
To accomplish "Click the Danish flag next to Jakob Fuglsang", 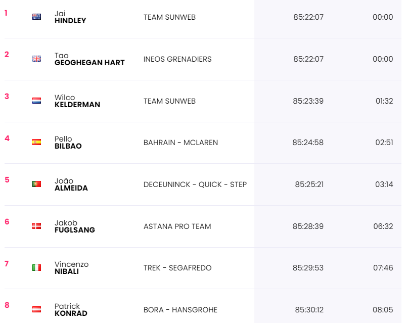I will click(36, 226).
